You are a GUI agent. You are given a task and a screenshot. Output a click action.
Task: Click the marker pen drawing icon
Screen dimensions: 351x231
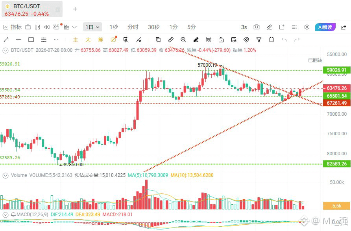click(196, 40)
